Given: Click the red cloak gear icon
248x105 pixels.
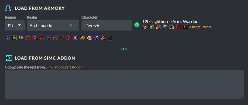Looking at the screenshot, I should pyautogui.click(x=28, y=38).
